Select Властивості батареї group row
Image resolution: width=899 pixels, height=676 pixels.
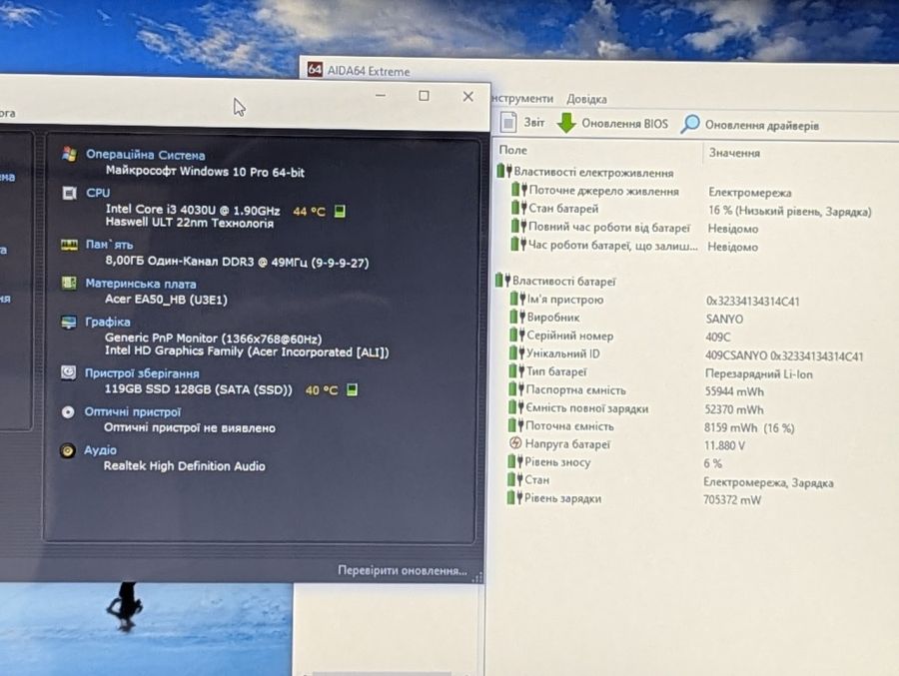pyautogui.click(x=555, y=281)
